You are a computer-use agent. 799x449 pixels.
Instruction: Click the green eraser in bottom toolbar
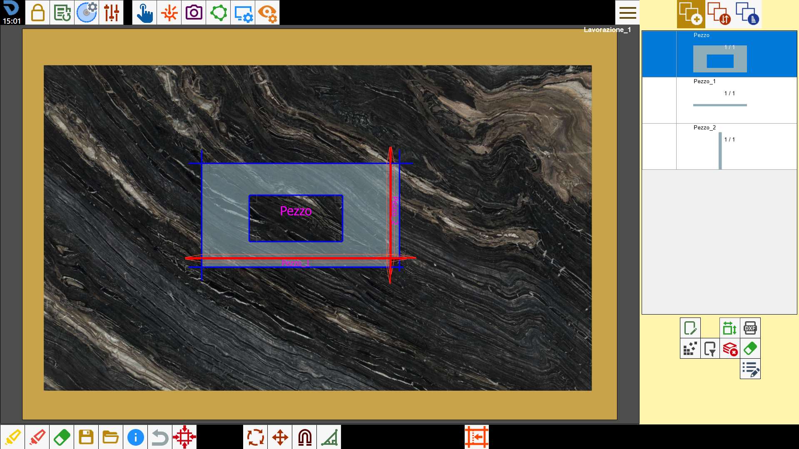point(62,437)
